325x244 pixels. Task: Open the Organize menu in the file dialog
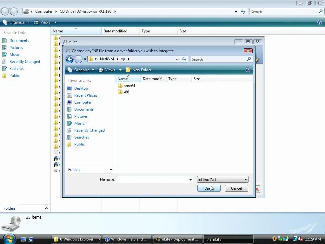point(81,70)
